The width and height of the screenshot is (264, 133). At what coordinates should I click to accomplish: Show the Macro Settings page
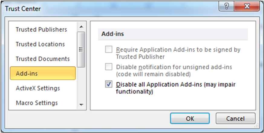click(37, 103)
